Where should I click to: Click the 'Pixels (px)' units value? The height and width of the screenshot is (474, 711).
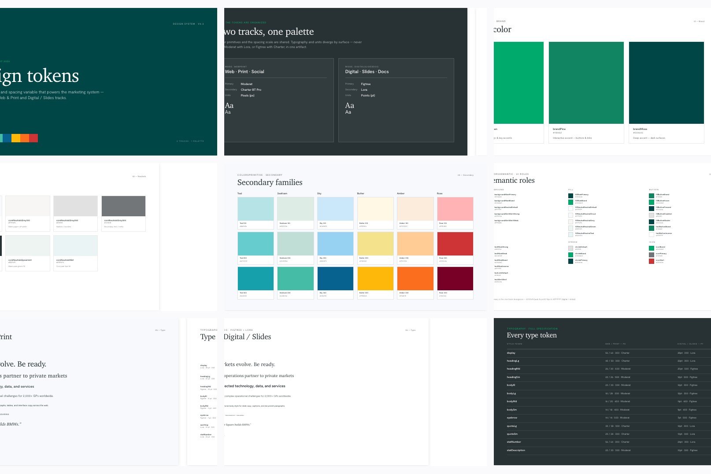(248, 96)
